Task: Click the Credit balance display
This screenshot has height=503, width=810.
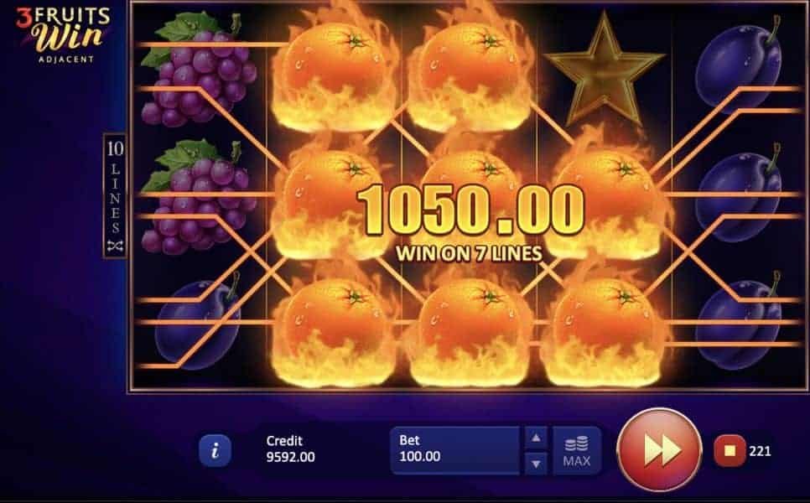Action: point(290,449)
